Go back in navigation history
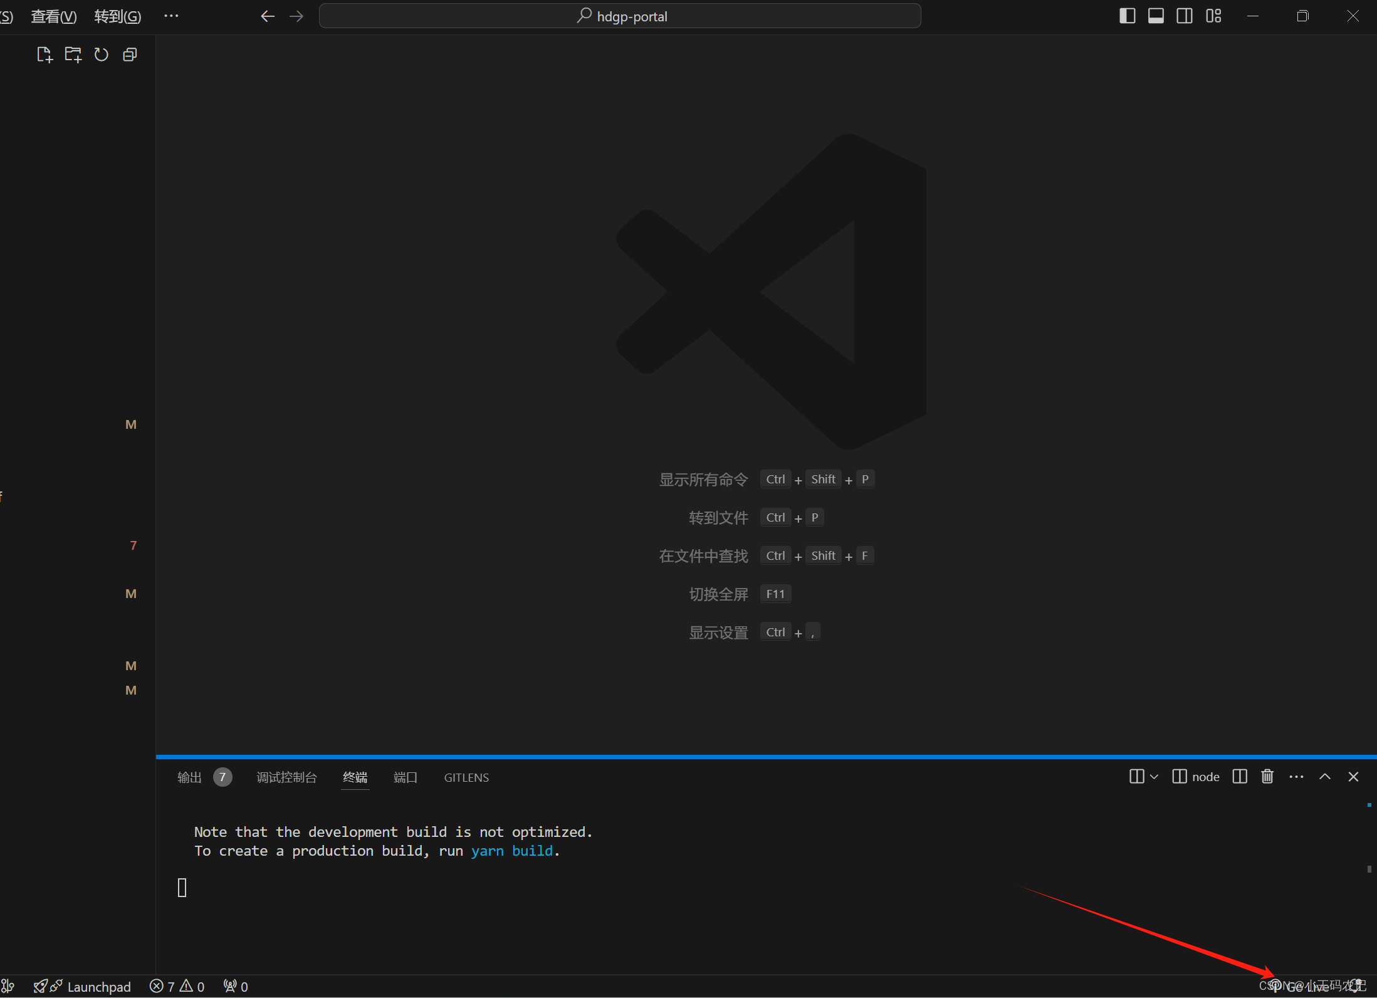 268,16
